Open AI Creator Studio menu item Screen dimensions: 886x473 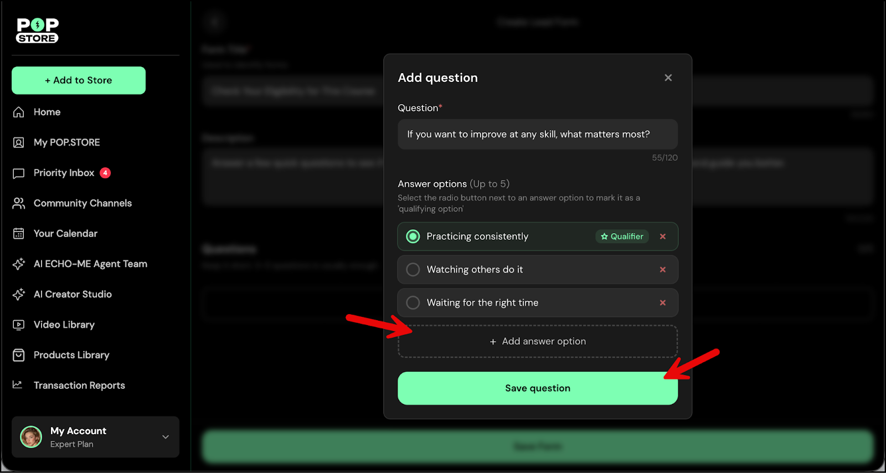click(x=73, y=294)
